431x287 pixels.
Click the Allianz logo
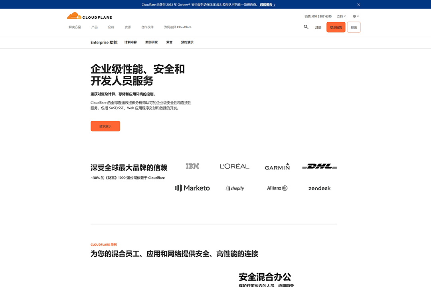pos(277,188)
